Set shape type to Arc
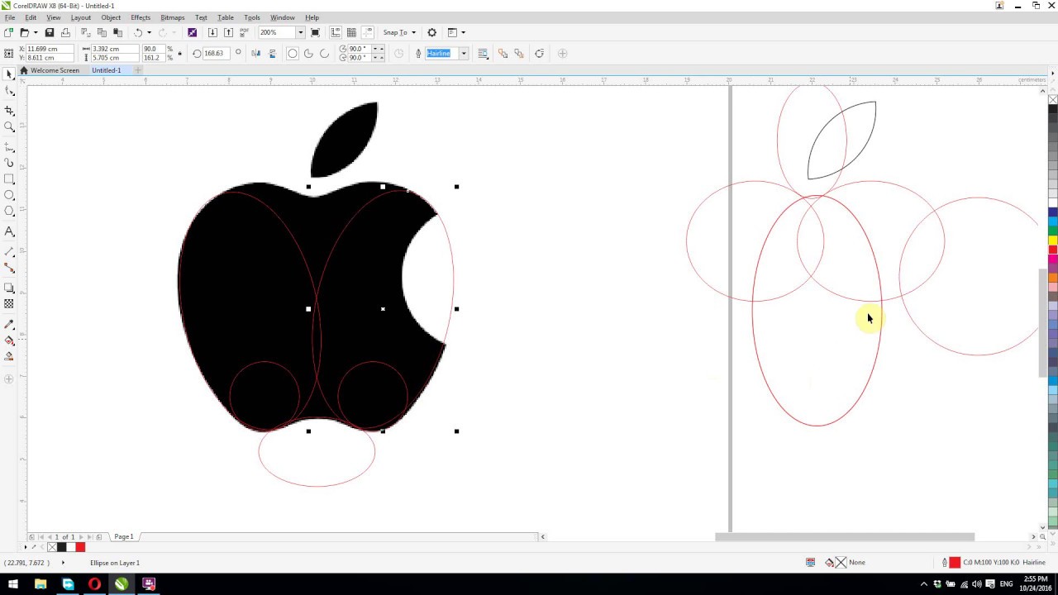1058x595 pixels. click(x=324, y=54)
